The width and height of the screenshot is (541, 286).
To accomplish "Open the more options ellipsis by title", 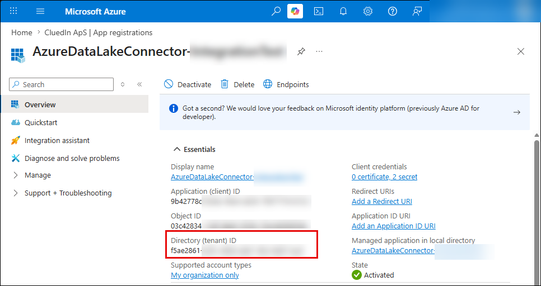I will click(319, 51).
